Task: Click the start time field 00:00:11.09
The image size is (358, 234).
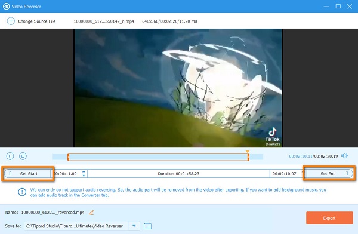Action: coord(67,174)
